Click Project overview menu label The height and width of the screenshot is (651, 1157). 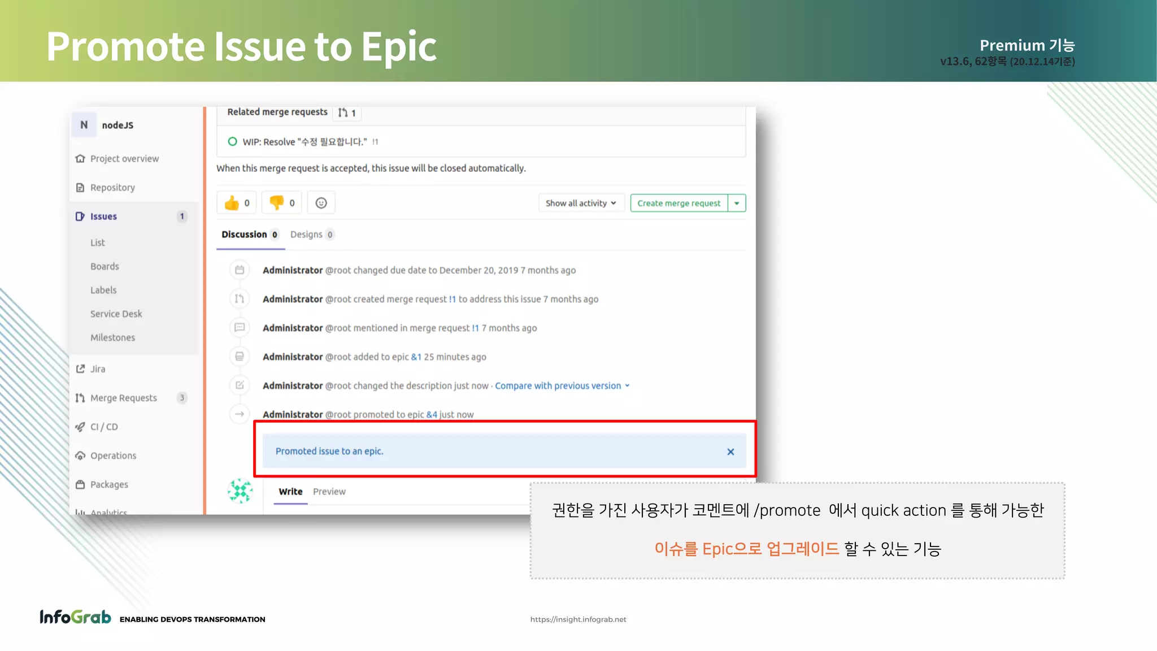pos(124,159)
